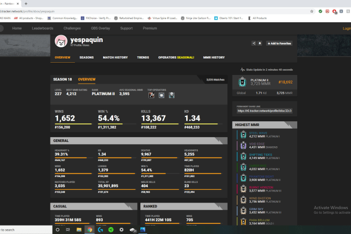Click the Burnt Horizon season rank icon

(244, 189)
